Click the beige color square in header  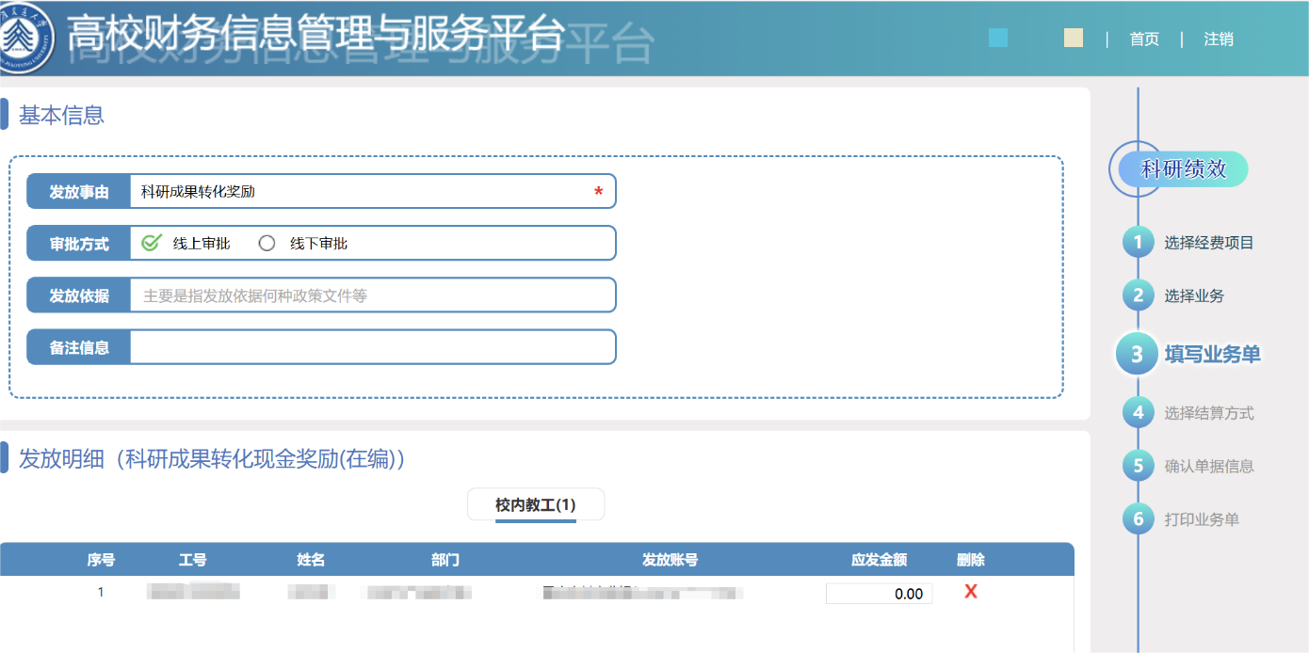(x=1073, y=38)
